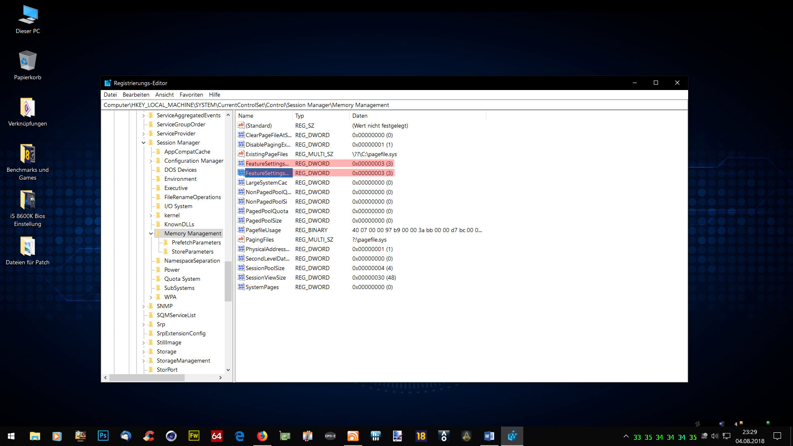Expand the Configuration Manager tree node
Screen dimensions: 793x446
pyautogui.click(x=151, y=161)
